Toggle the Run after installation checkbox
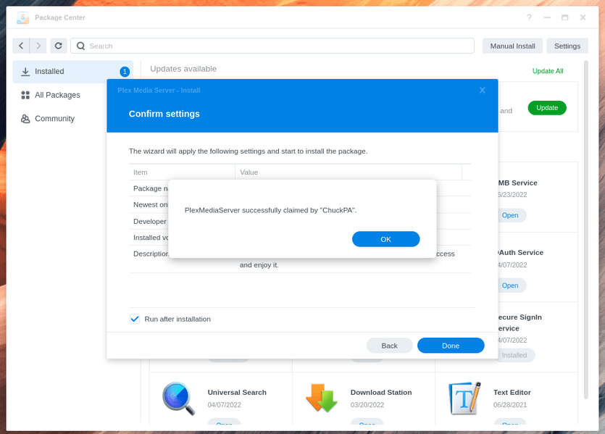This screenshot has height=434, width=605. tap(135, 319)
